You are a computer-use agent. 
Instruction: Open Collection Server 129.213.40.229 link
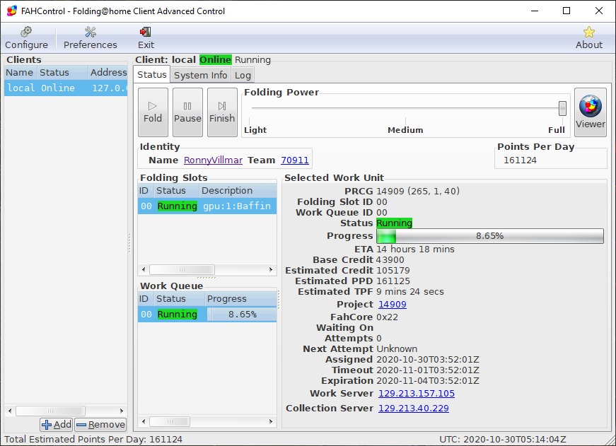tap(413, 409)
